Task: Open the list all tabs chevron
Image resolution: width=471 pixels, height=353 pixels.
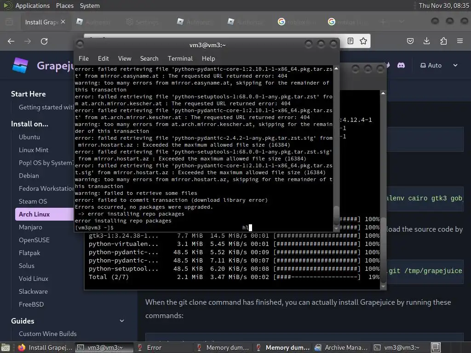Action: pyautogui.click(x=402, y=22)
